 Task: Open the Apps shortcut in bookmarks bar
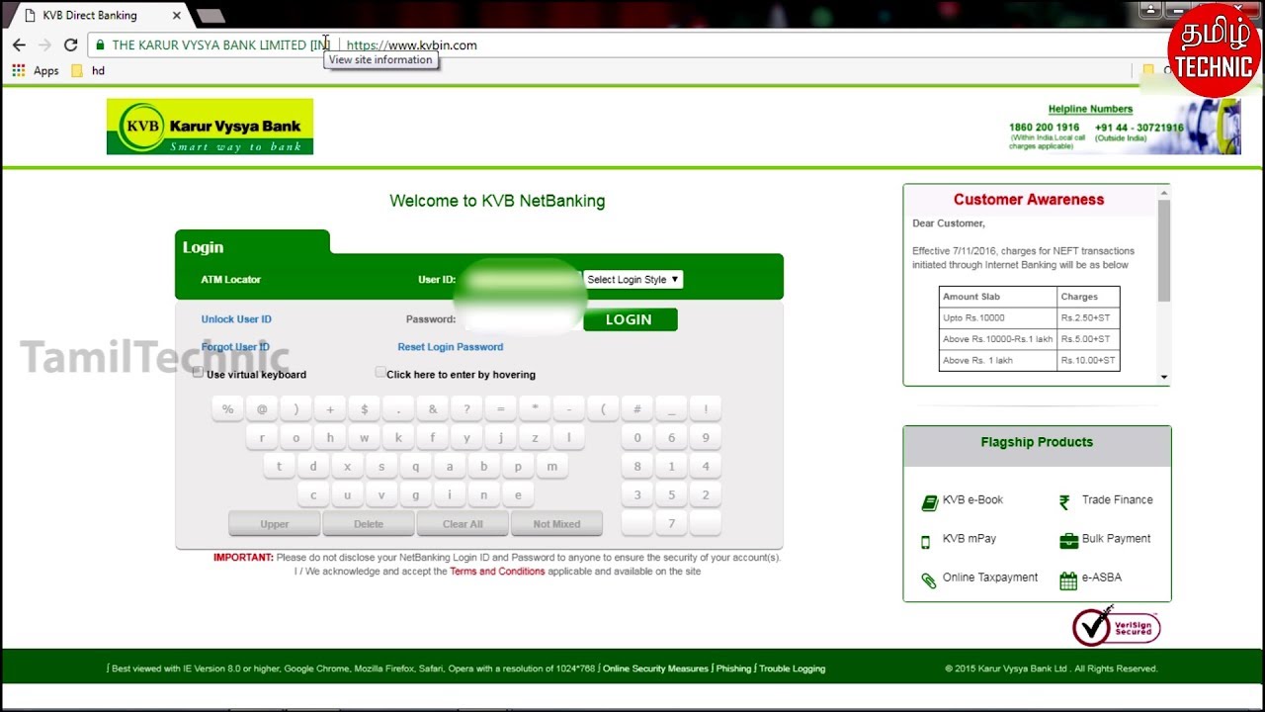(x=36, y=71)
